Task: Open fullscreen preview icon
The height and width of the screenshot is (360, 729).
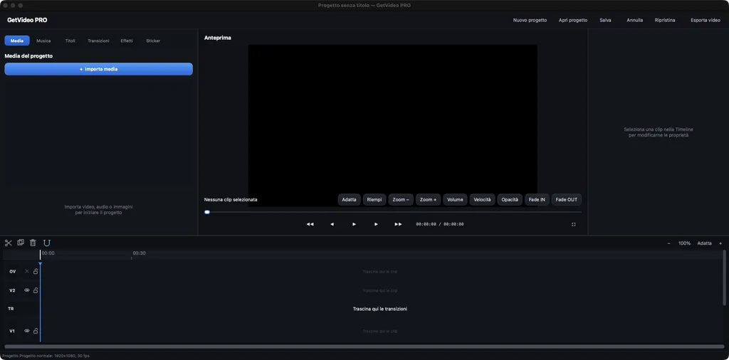Action: (x=574, y=224)
